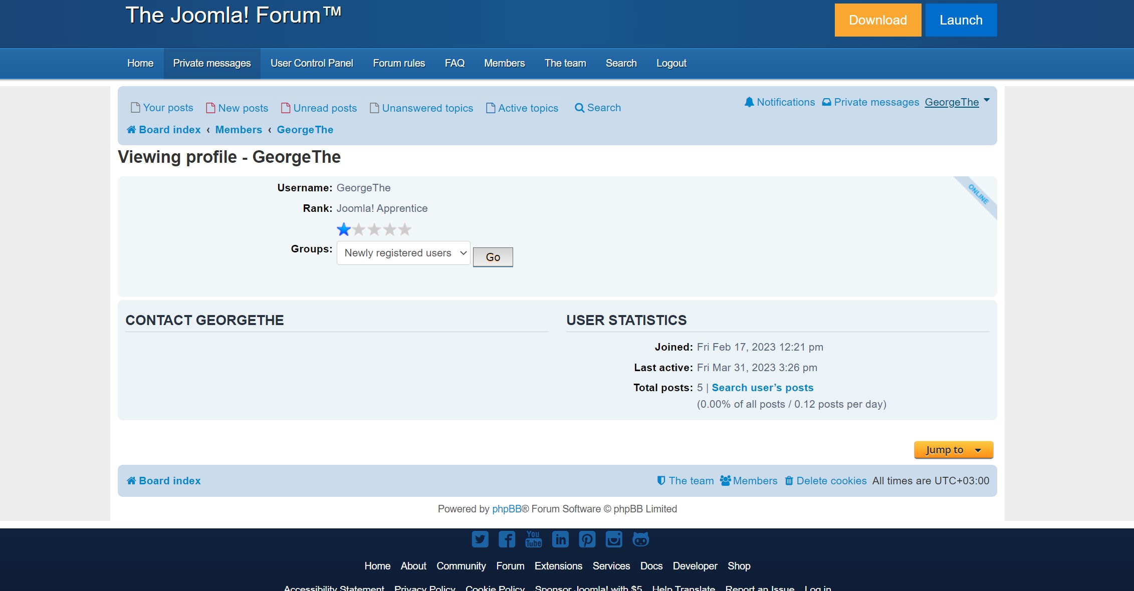Open the Unanswered topics link
Image resolution: width=1134 pixels, height=591 pixels.
click(x=427, y=108)
